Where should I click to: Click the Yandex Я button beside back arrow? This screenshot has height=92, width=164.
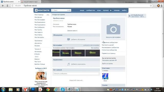(x=7, y=6)
